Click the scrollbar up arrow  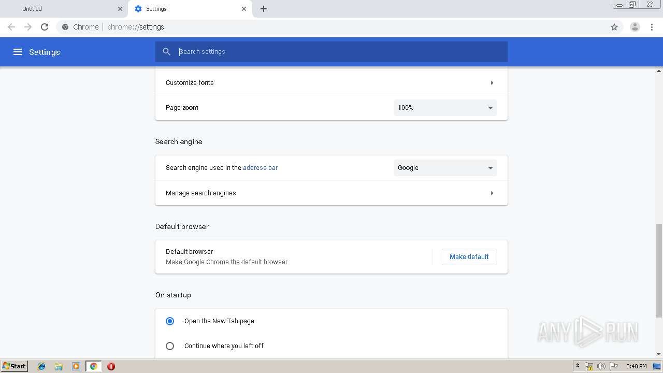659,70
